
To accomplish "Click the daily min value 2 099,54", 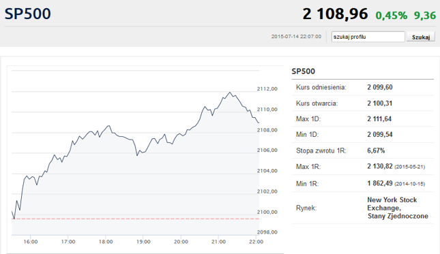I will [x=380, y=135].
